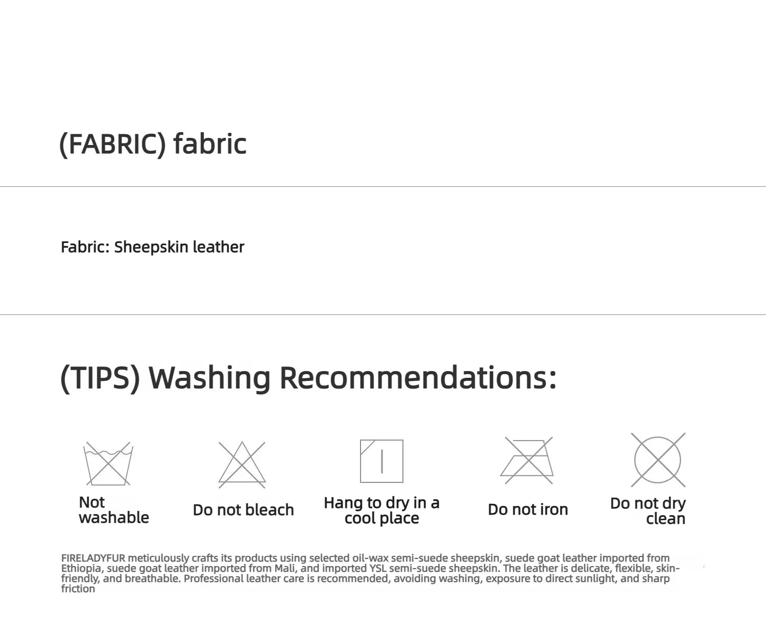The width and height of the screenshot is (766, 632).
Task: Select the "Do not bleach" label
Action: click(243, 510)
